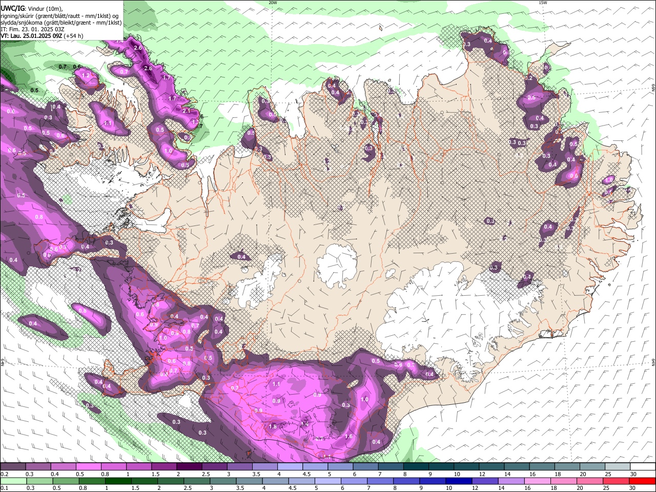Click the 'IT: Fim. 23. 01. 2025 03Z' line

point(32,29)
